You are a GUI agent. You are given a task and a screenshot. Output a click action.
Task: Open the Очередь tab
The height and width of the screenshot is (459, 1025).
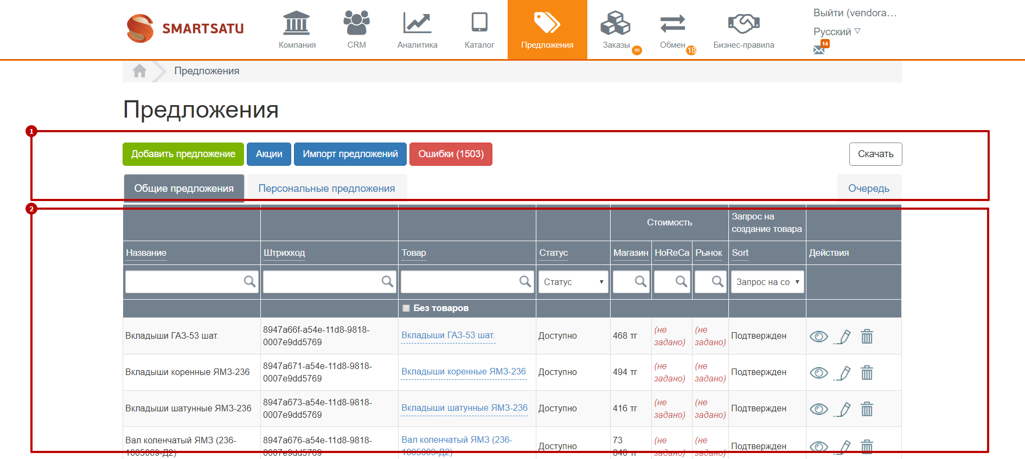869,188
